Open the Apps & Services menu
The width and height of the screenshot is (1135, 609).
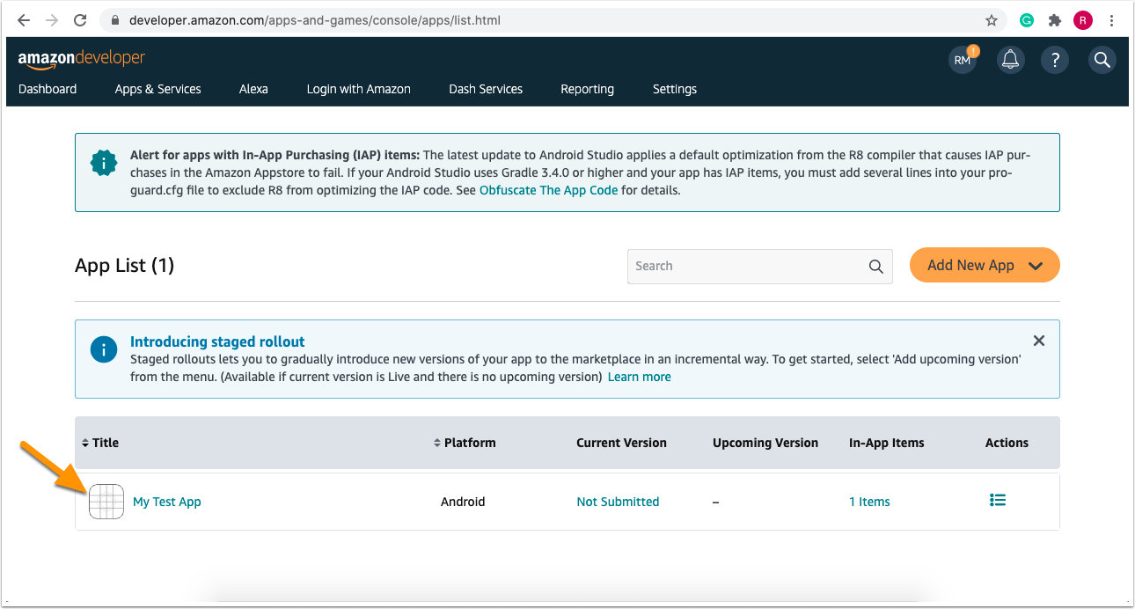tap(158, 89)
